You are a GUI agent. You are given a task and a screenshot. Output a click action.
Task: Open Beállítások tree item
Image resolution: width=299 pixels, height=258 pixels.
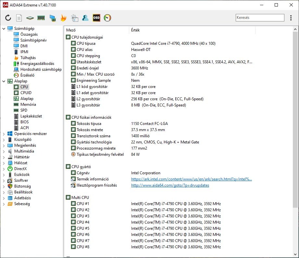(23, 192)
